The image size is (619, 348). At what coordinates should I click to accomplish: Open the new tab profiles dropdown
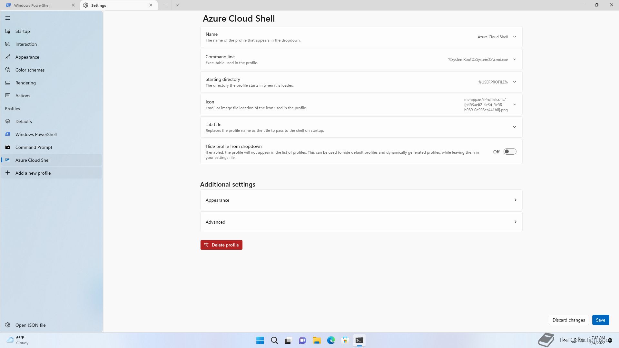(x=177, y=5)
